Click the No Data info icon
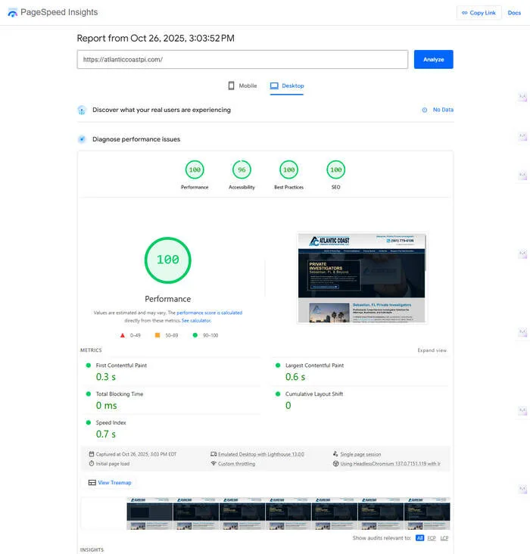The width and height of the screenshot is (530, 554). (425, 110)
